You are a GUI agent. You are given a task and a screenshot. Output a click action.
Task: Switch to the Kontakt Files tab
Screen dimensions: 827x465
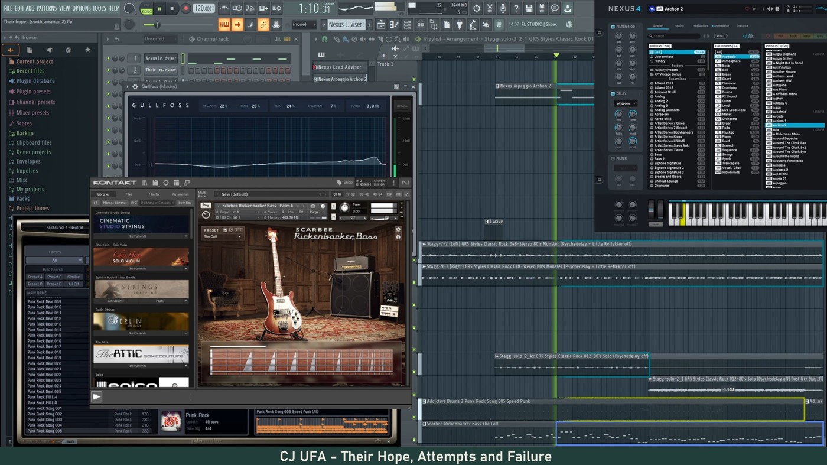pos(129,194)
